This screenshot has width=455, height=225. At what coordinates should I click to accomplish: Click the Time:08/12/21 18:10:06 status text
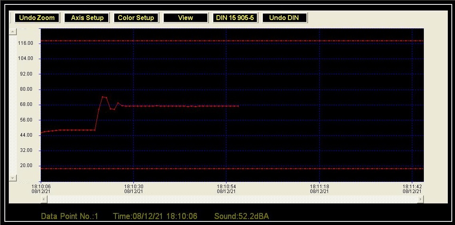tap(155, 216)
